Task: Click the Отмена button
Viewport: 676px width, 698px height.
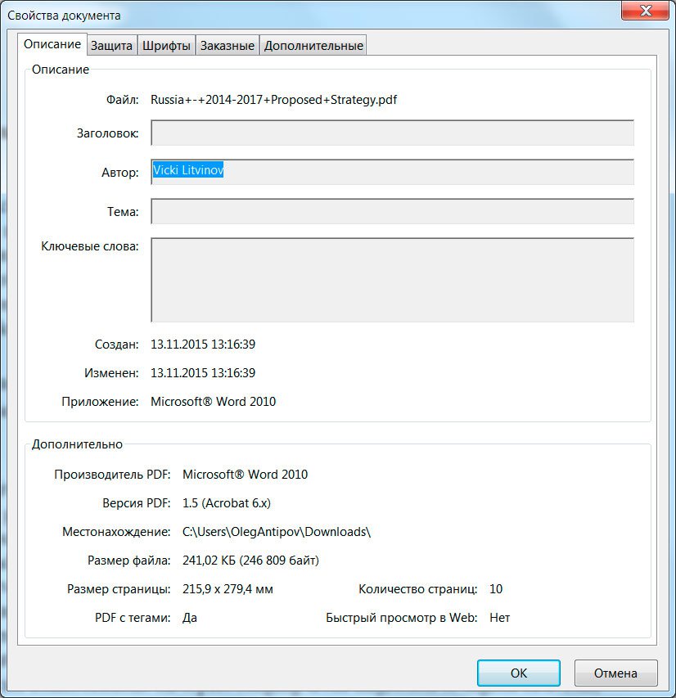Action: [615, 673]
